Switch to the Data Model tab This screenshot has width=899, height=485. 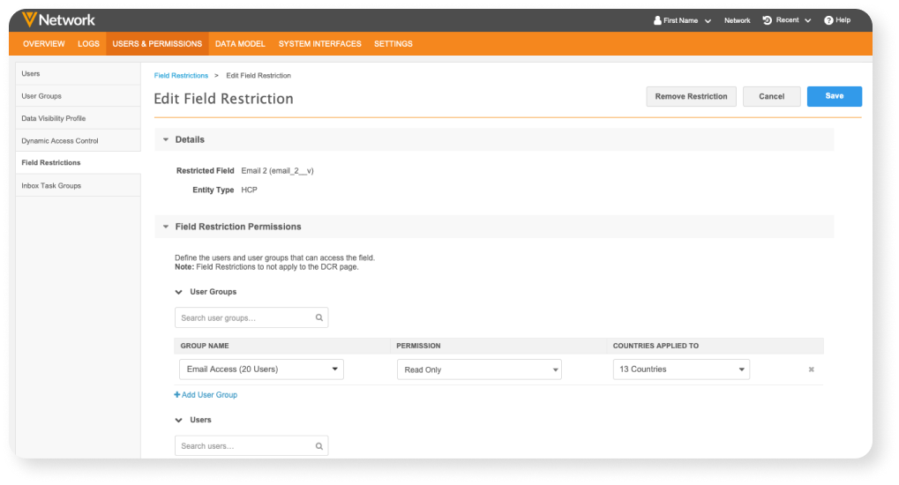240,44
